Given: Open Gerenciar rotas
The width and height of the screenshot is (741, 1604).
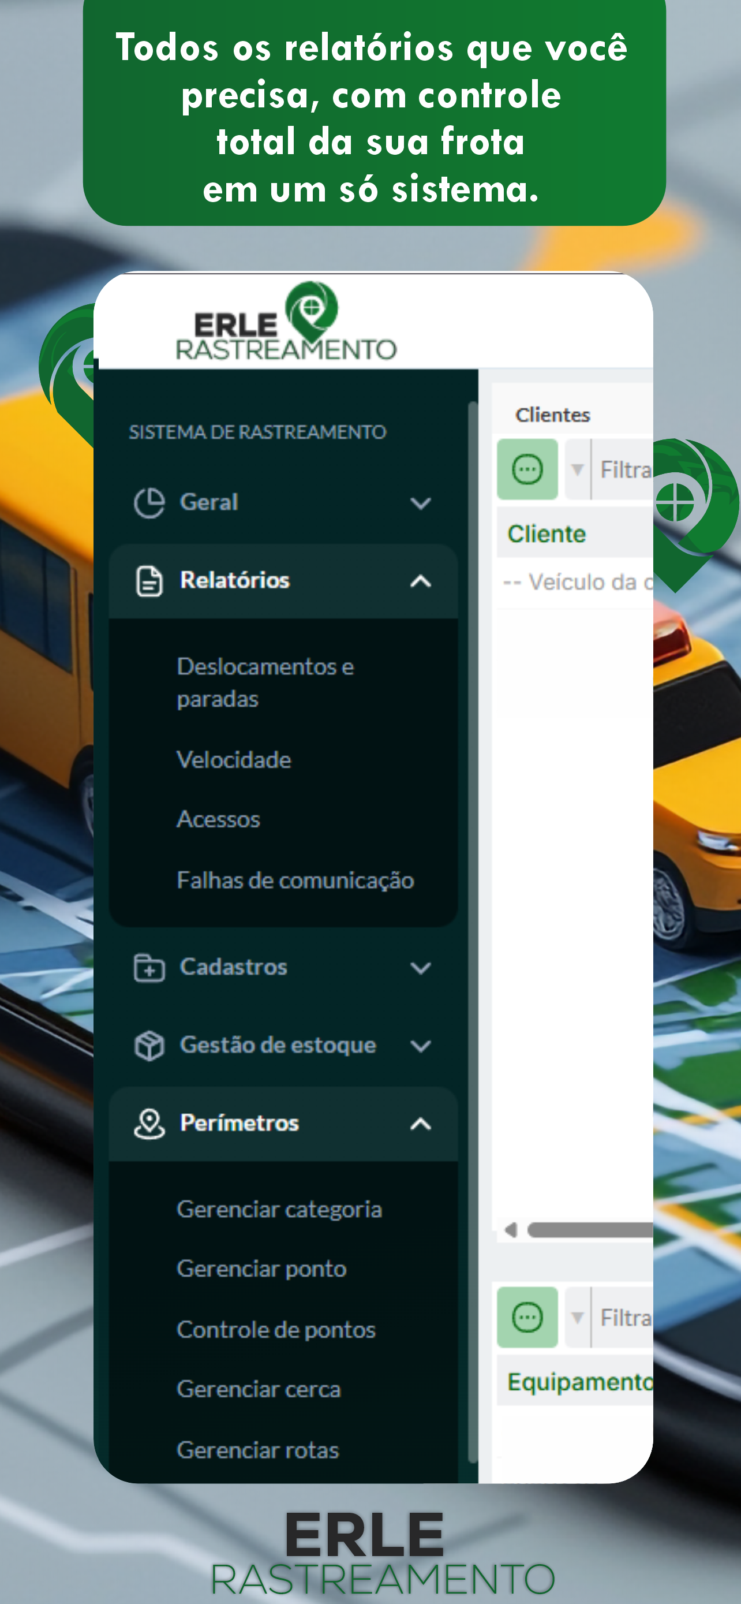Looking at the screenshot, I should click(x=257, y=1450).
